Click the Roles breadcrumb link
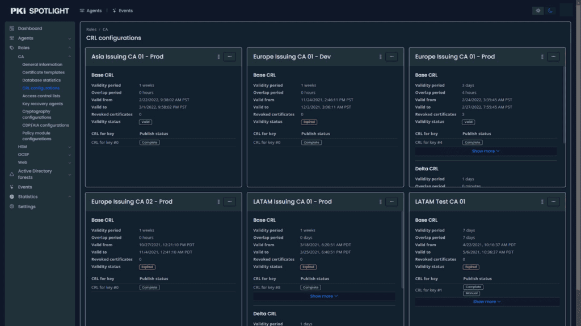This screenshot has height=326, width=581. pos(91,29)
